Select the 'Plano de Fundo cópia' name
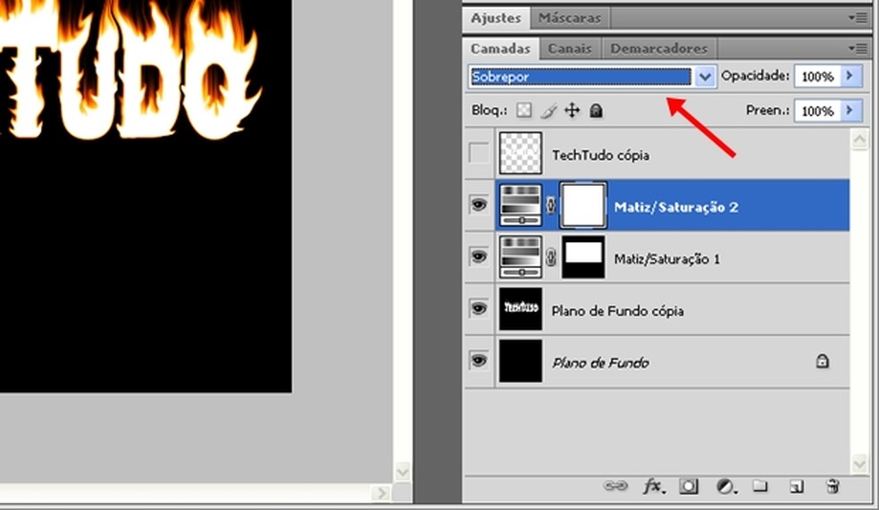Screen dimensions: 879x510 tap(617, 311)
